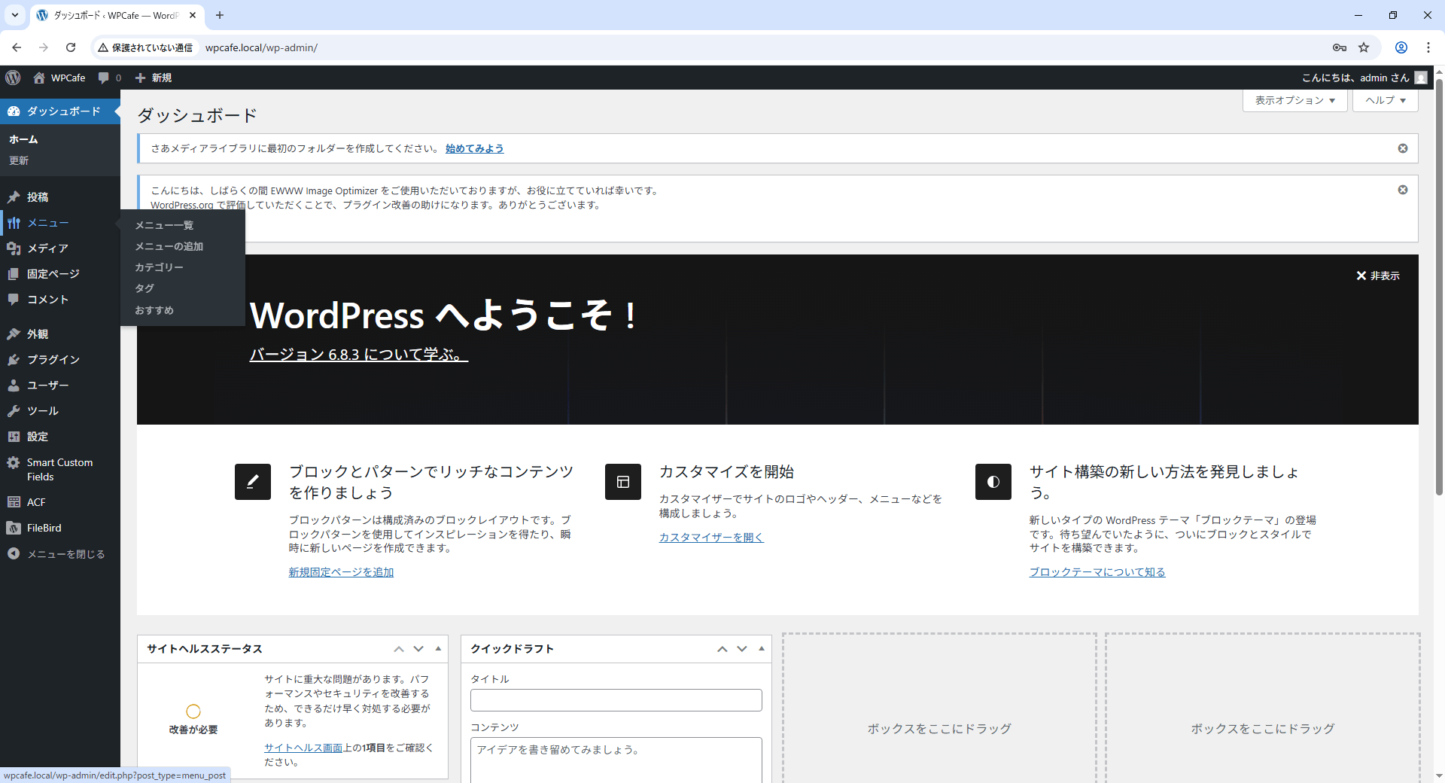The width and height of the screenshot is (1445, 783).
Task: Click the Quick Draft タイトル input field
Action: (x=616, y=700)
